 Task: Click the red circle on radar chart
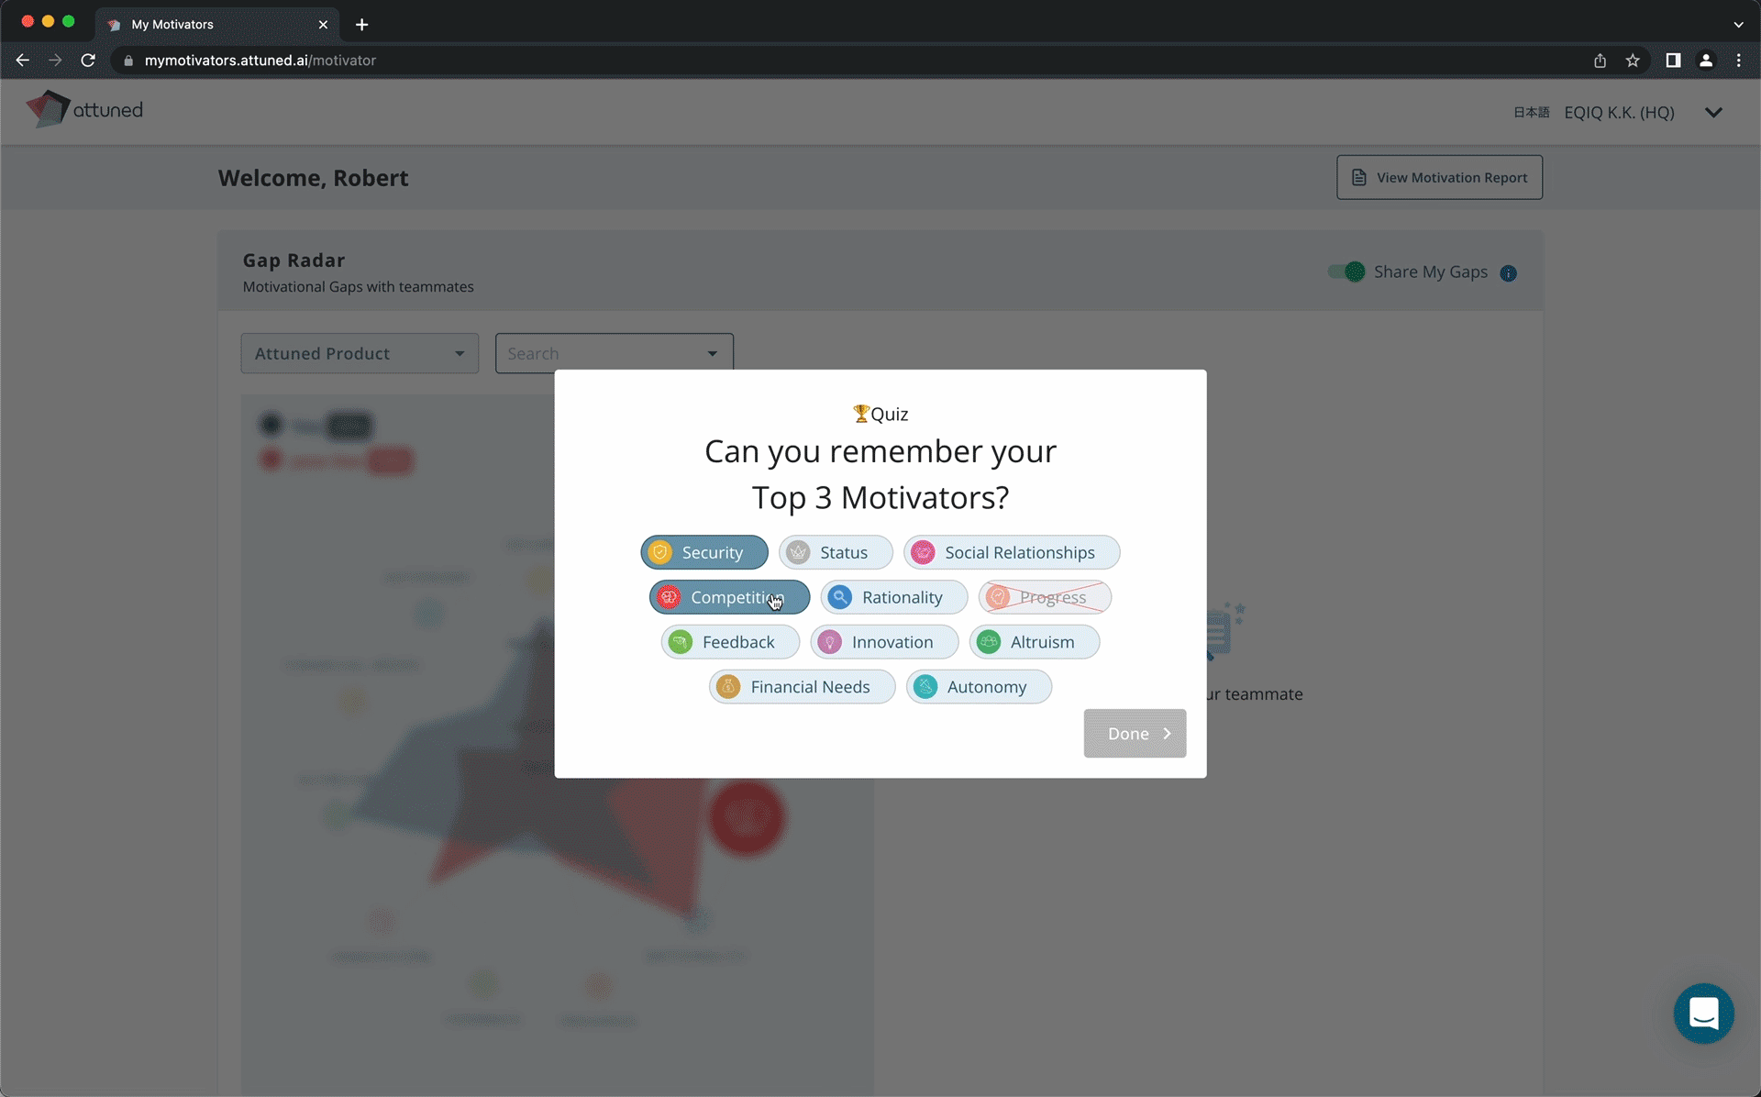[747, 817]
